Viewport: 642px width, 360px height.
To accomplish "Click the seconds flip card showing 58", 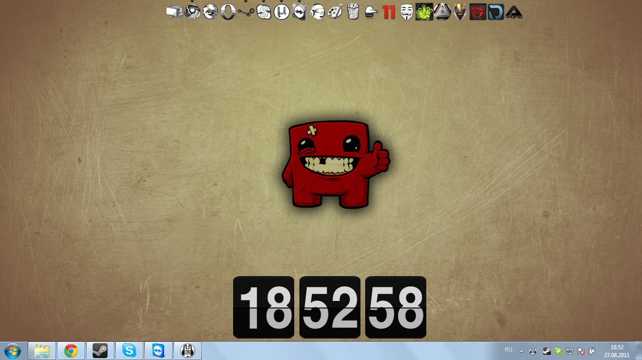I will click(x=396, y=307).
